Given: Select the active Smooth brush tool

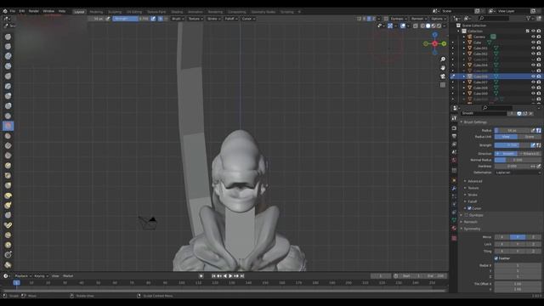Looking at the screenshot, I should 8,126.
